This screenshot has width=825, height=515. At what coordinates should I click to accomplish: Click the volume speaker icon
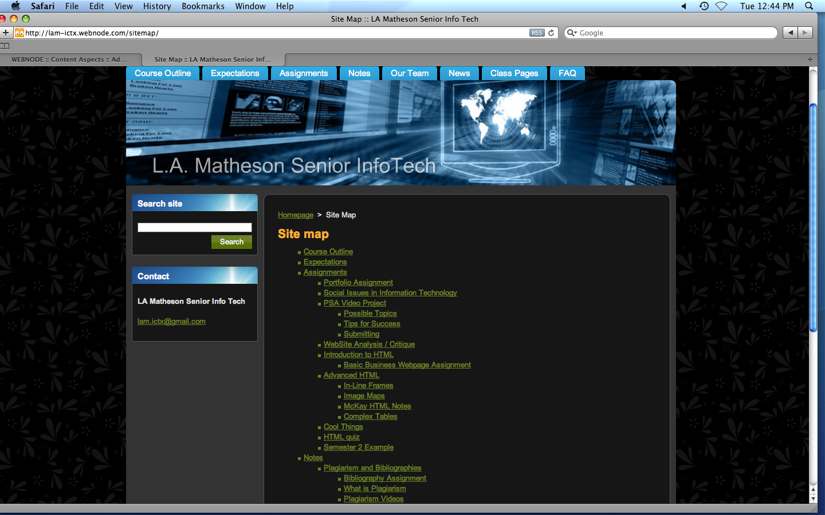click(x=684, y=6)
